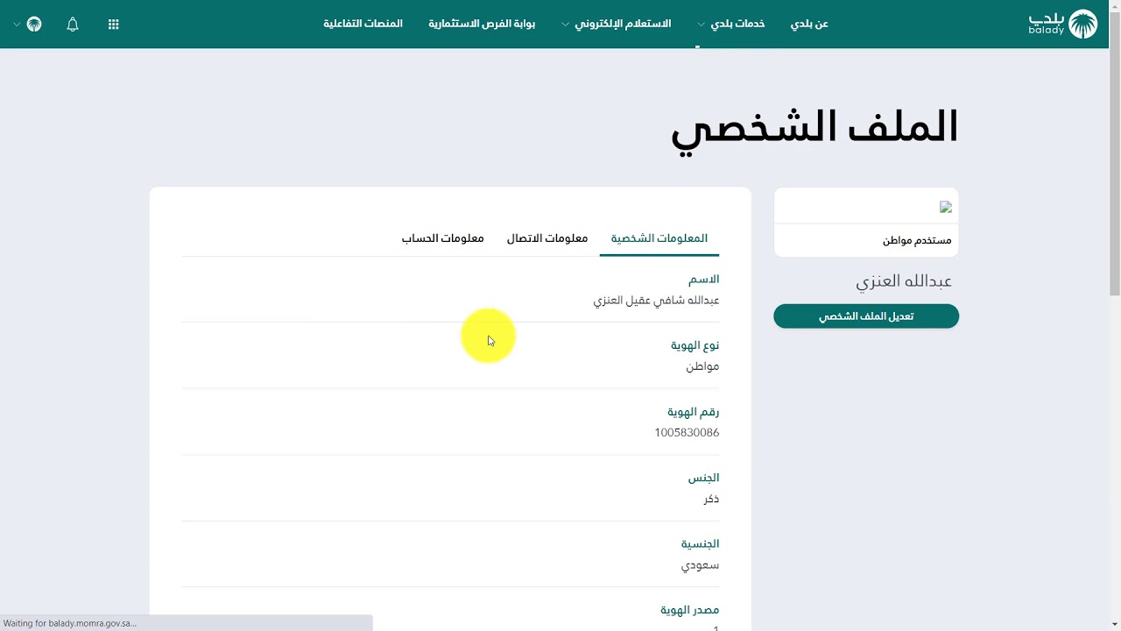This screenshot has height=631, width=1121.
Task: Click the رقم الهوية field label
Action: click(693, 412)
